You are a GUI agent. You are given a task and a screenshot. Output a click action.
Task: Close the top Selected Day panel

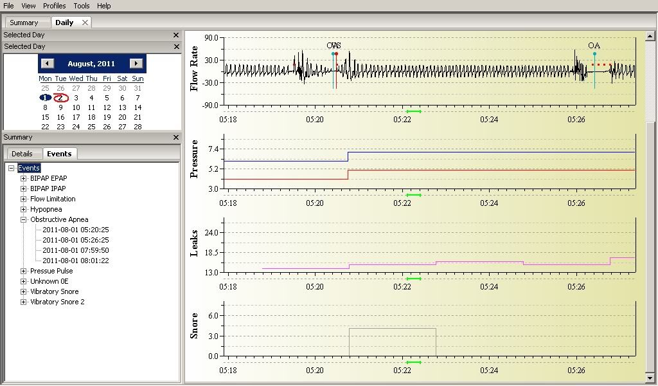pyautogui.click(x=176, y=35)
